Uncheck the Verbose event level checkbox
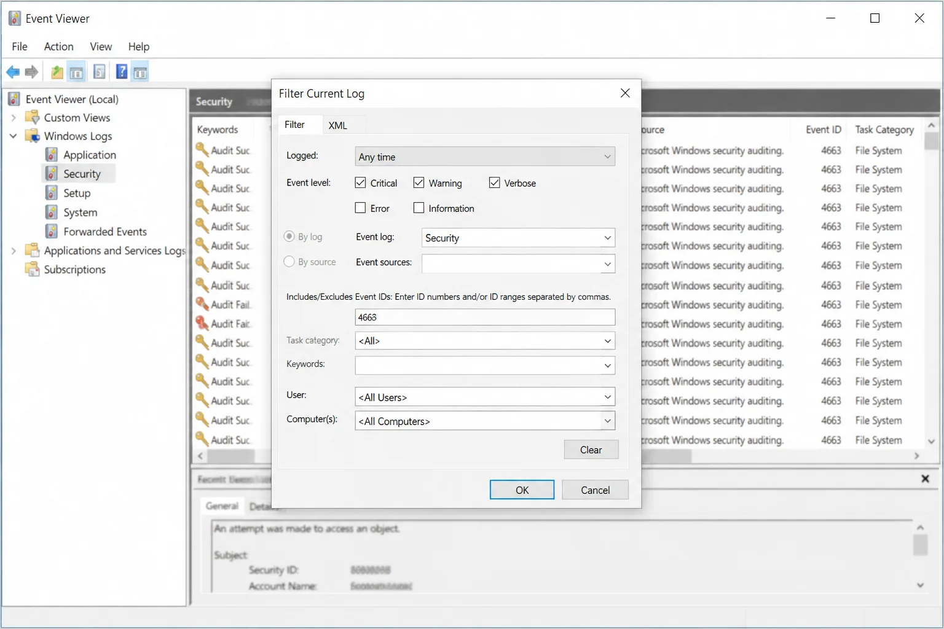Screen dimensions: 944x629 [494, 182]
